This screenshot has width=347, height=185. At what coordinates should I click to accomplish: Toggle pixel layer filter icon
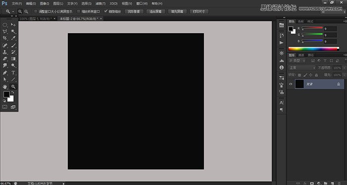(313, 61)
